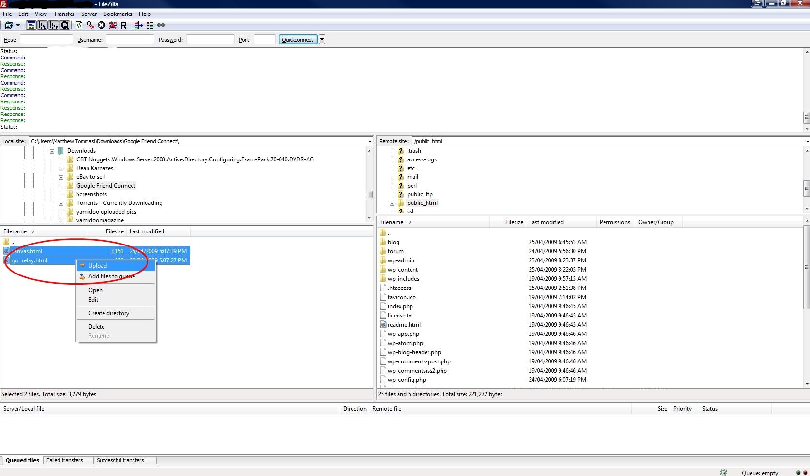Switch to the Failed transfers tab
The height and width of the screenshot is (476, 810).
[x=65, y=460]
